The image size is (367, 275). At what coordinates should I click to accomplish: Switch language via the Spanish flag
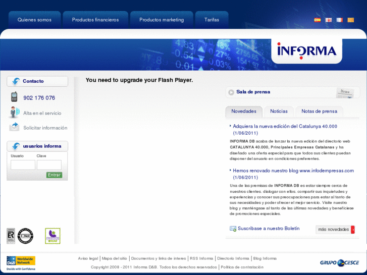[318, 20]
